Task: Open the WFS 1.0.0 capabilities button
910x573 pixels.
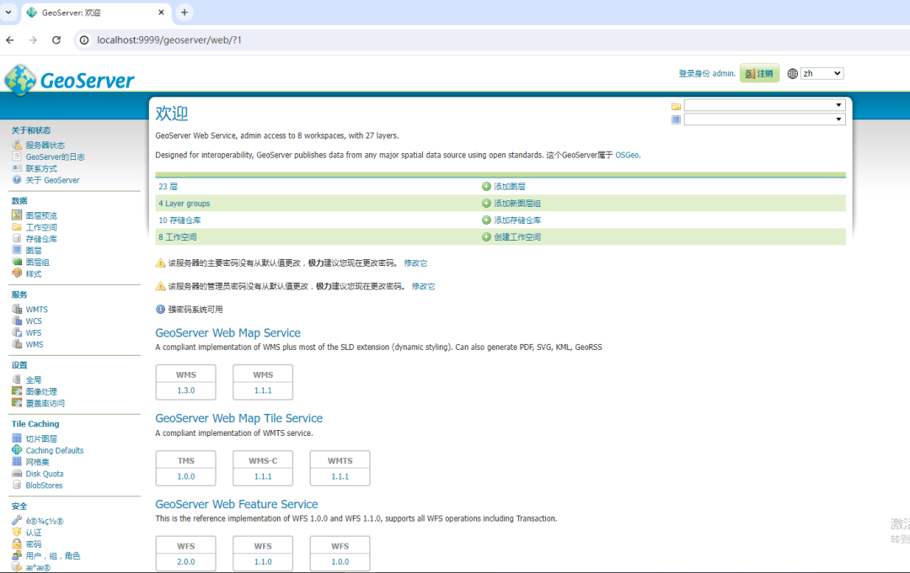Action: tap(340, 554)
